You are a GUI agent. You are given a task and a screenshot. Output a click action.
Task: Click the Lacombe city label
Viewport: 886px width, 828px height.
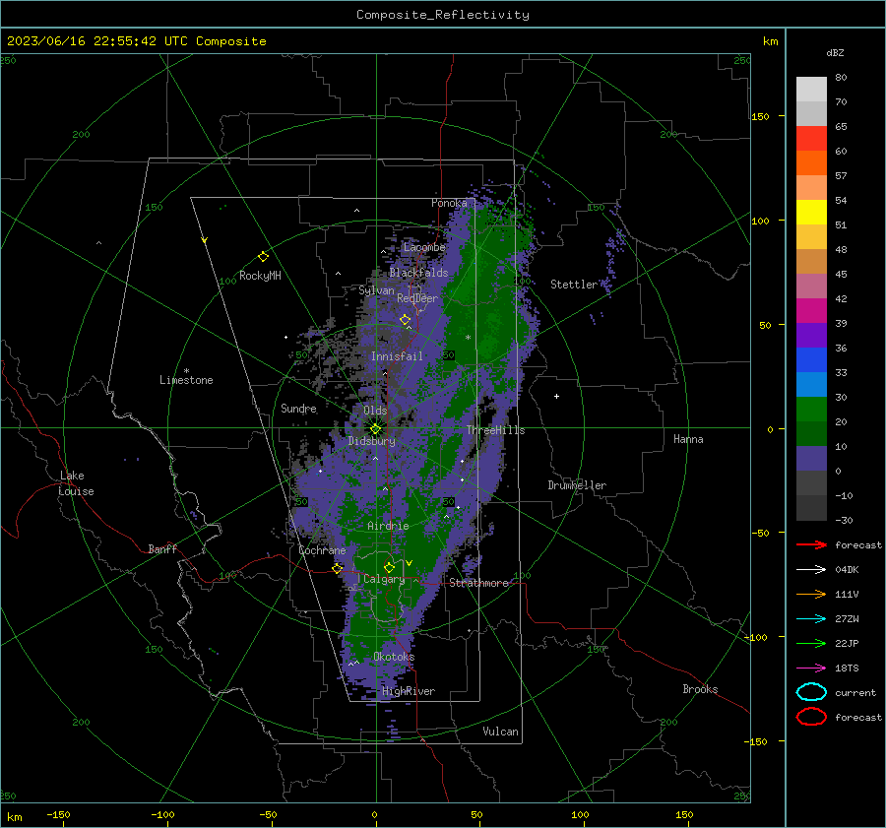click(x=424, y=247)
